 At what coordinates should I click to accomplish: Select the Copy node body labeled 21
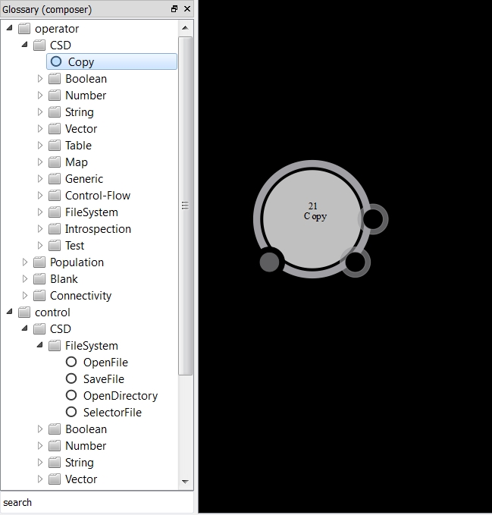312,219
